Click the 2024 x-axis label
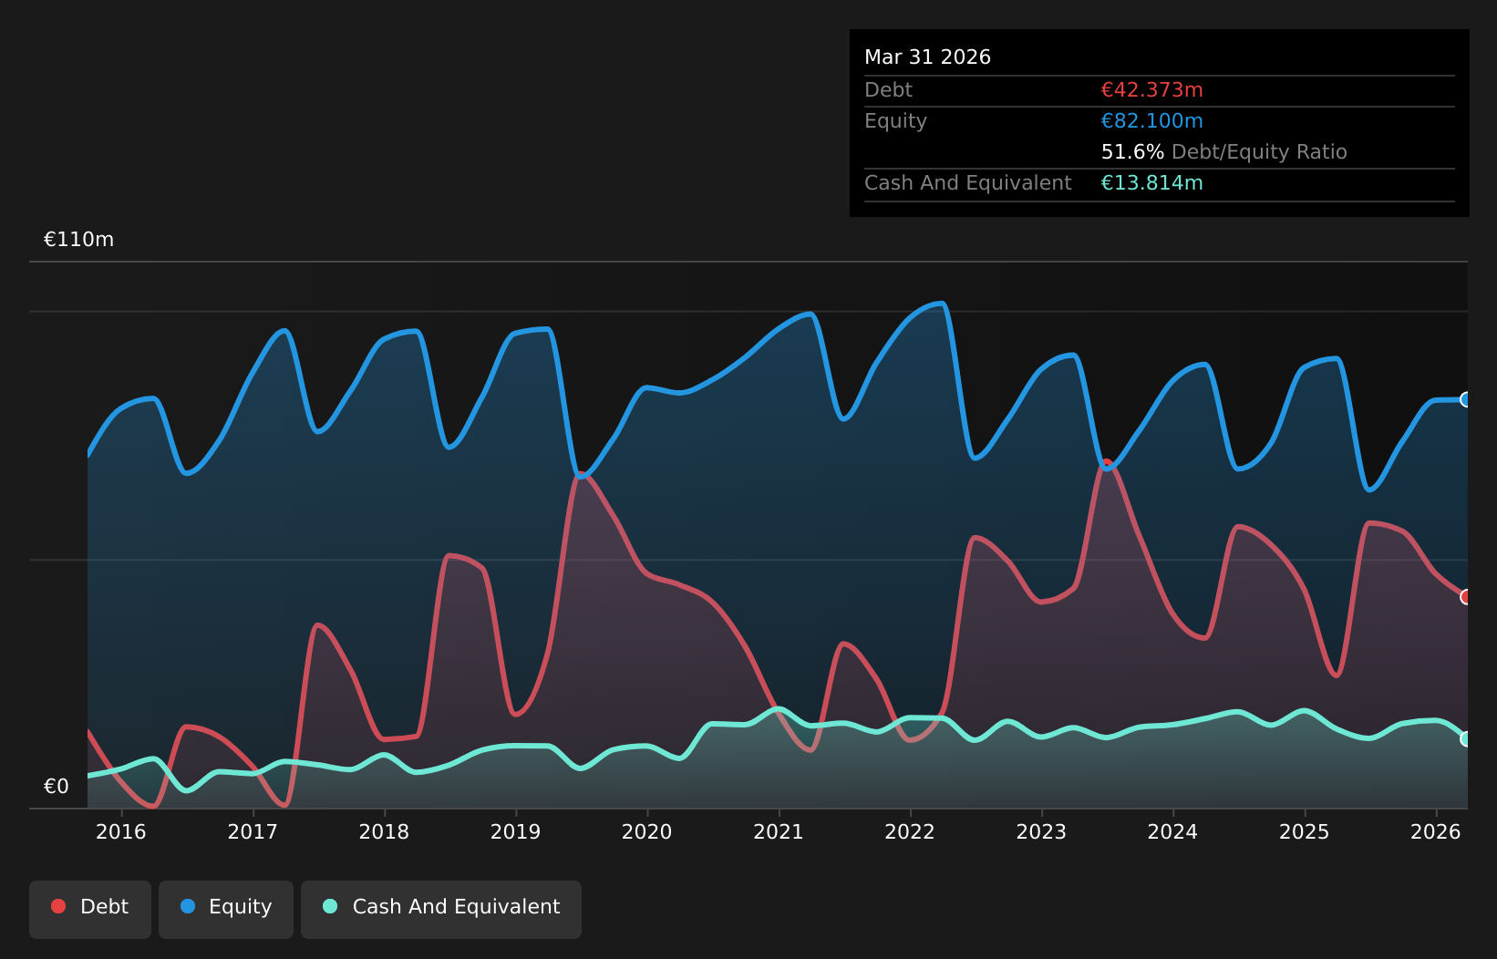Viewport: 1497px width, 959px height. click(1172, 831)
